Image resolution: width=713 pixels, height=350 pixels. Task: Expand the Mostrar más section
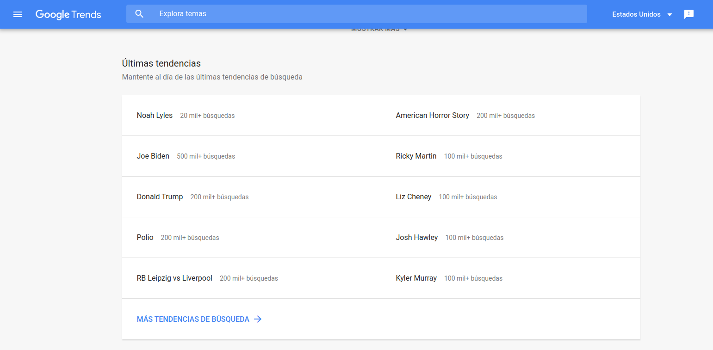pyautogui.click(x=379, y=30)
